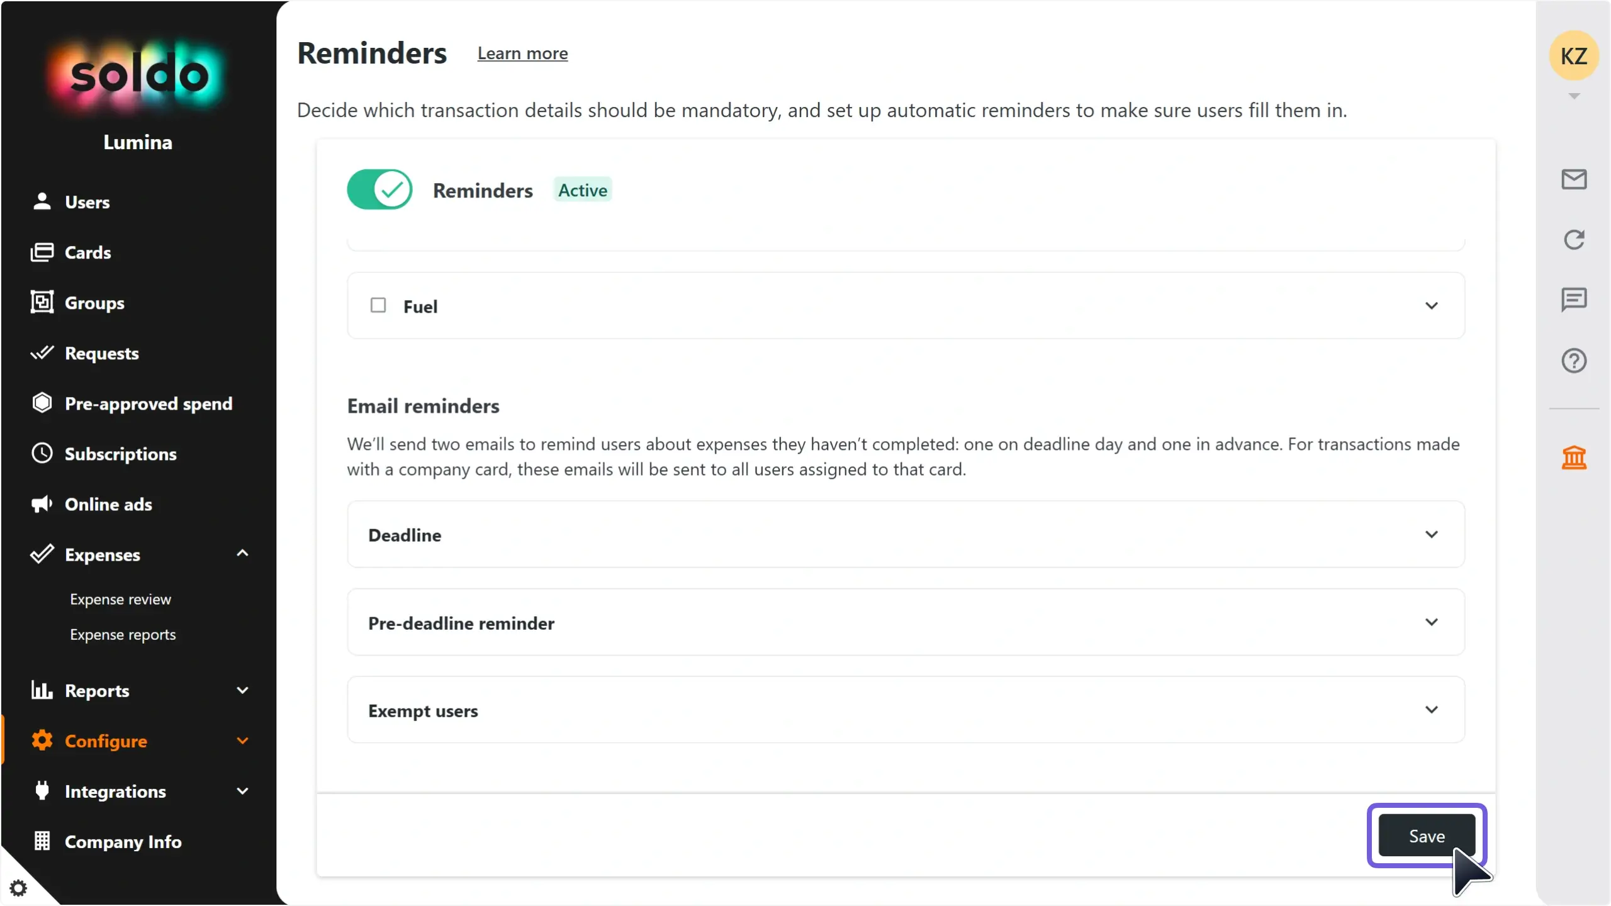Expand the Deadline section
This screenshot has width=1611, height=906.
click(x=1431, y=535)
